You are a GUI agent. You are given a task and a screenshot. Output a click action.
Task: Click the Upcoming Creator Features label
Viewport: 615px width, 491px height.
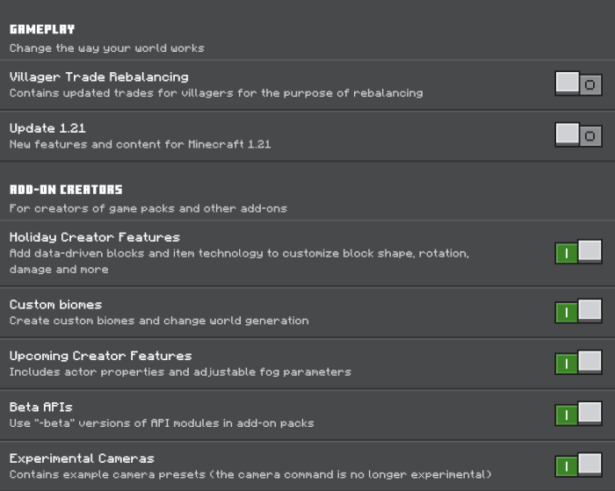click(100, 356)
